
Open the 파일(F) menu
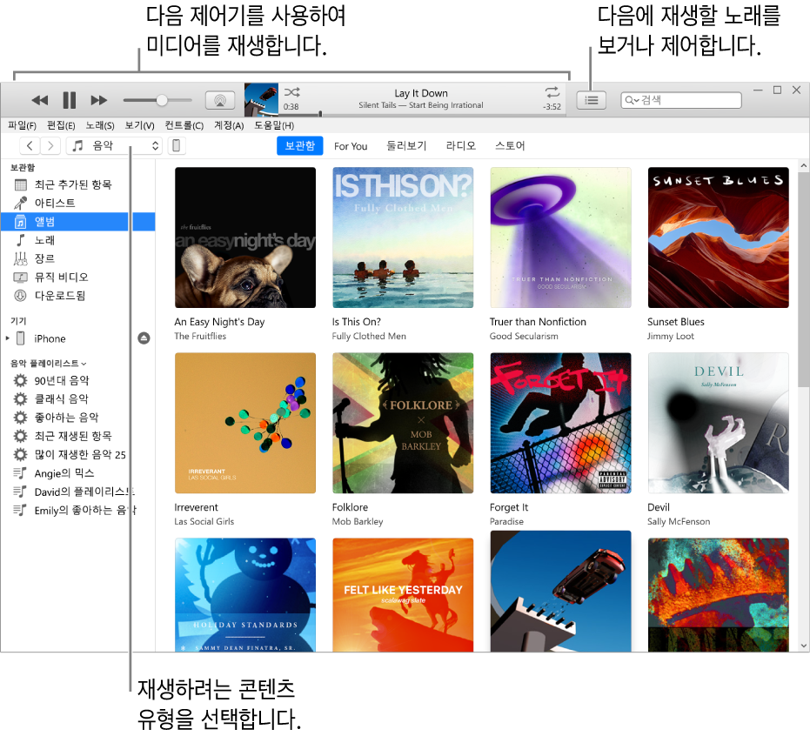tap(23, 125)
